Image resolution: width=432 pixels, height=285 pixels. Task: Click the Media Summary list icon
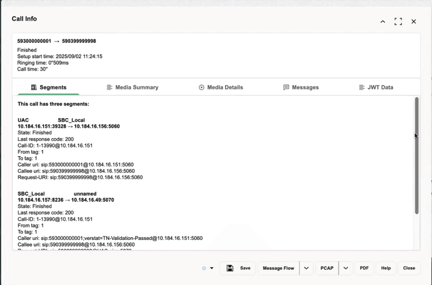pos(109,87)
